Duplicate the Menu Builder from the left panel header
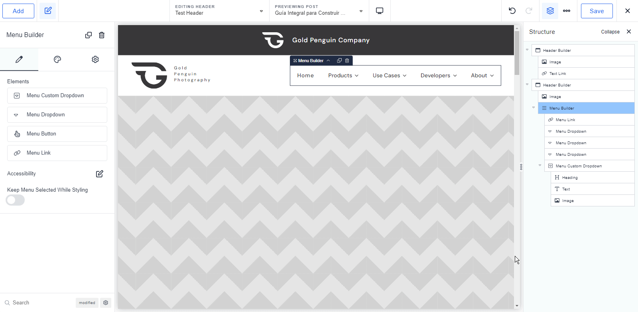The width and height of the screenshot is (638, 312). pos(89,35)
